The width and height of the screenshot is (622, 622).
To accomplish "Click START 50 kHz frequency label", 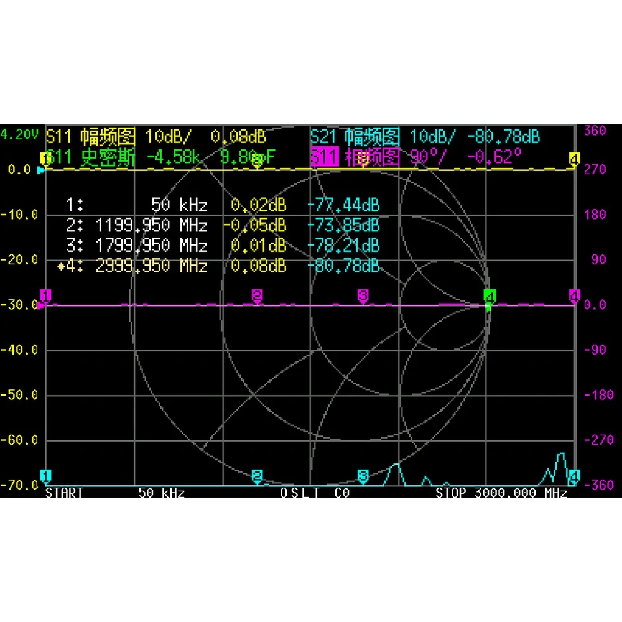I will 114,493.
